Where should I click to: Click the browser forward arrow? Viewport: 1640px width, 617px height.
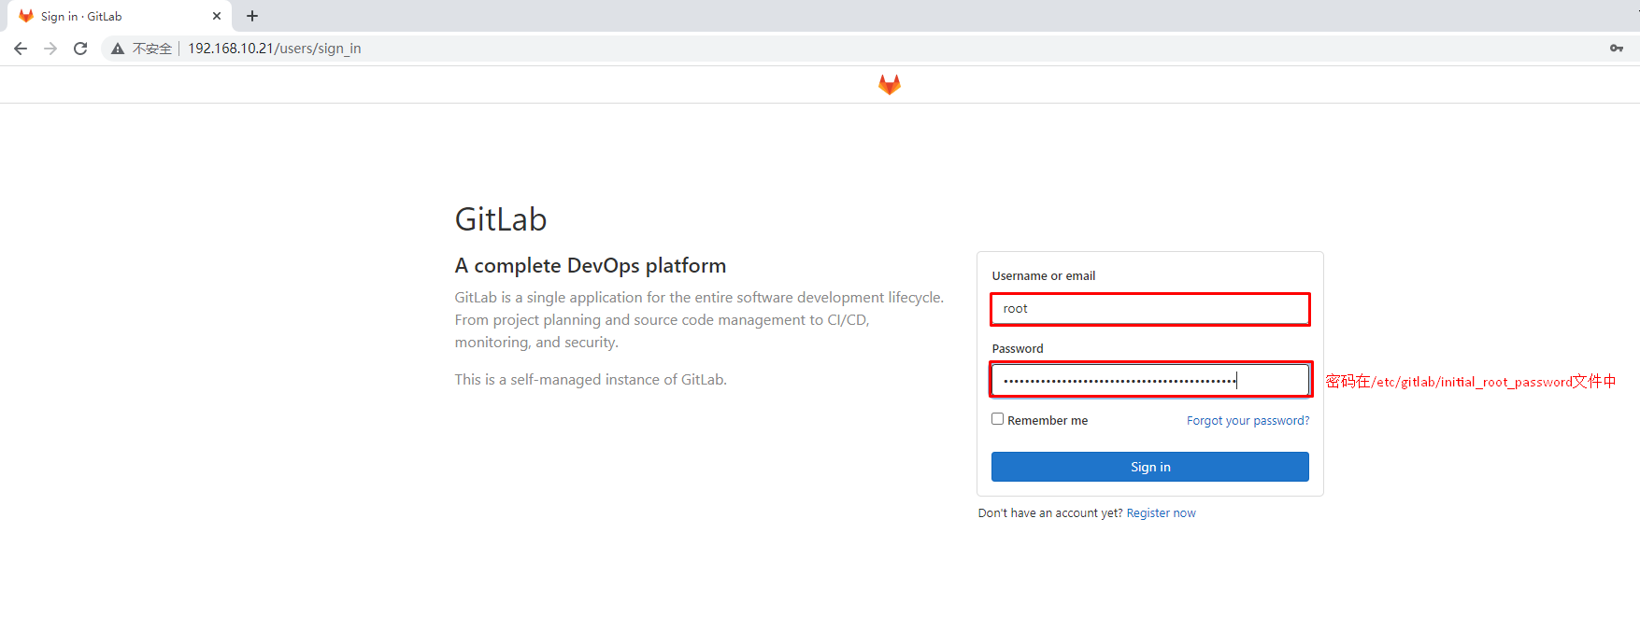click(50, 49)
